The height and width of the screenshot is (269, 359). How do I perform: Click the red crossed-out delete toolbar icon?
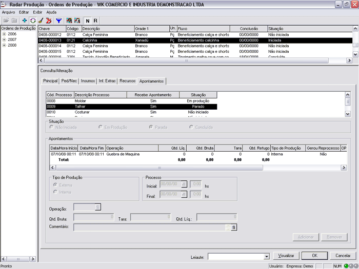tap(49, 20)
